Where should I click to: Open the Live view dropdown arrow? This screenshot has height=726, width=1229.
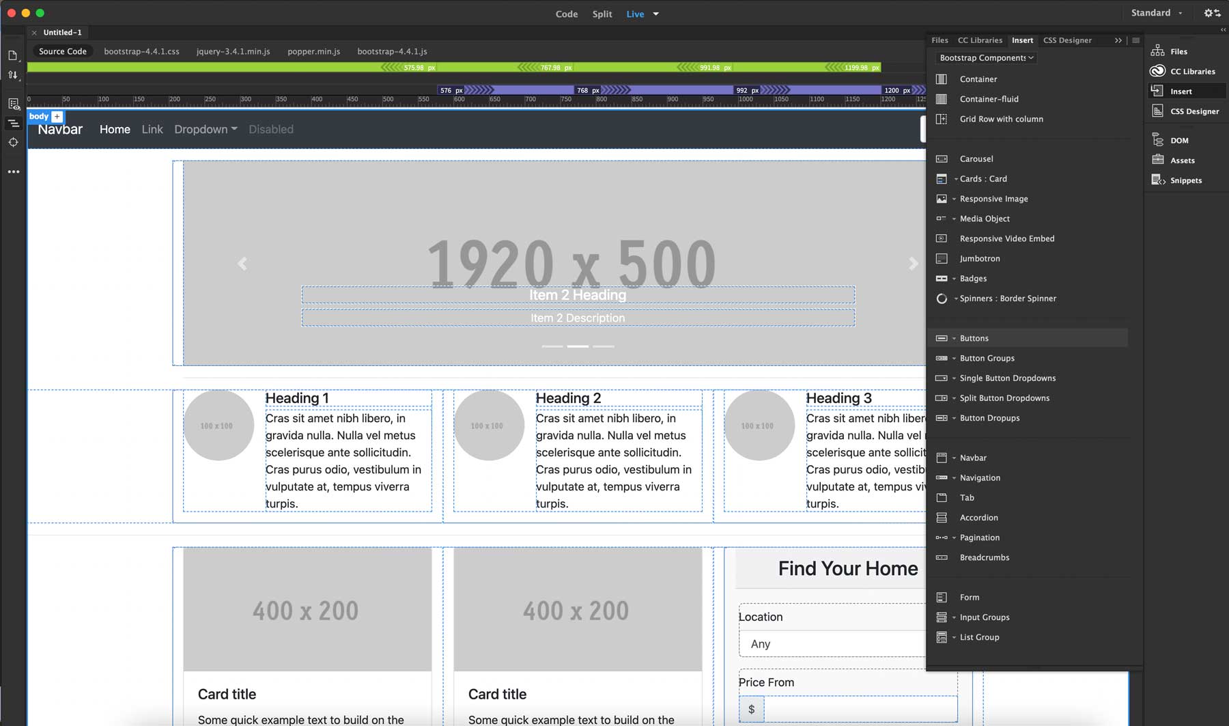(655, 14)
